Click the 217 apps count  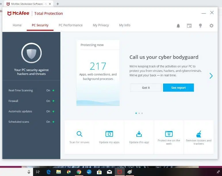pos(98,66)
